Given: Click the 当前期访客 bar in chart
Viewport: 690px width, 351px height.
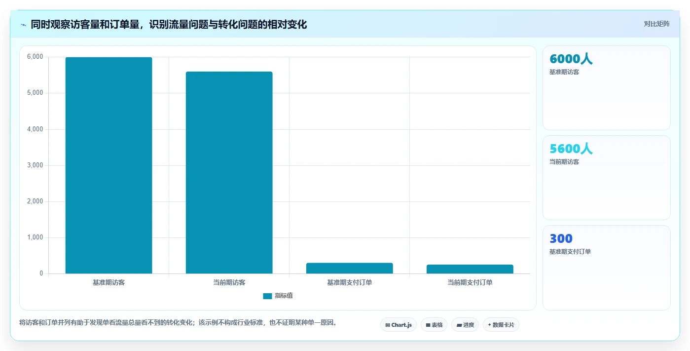Looking at the screenshot, I should point(229,173).
